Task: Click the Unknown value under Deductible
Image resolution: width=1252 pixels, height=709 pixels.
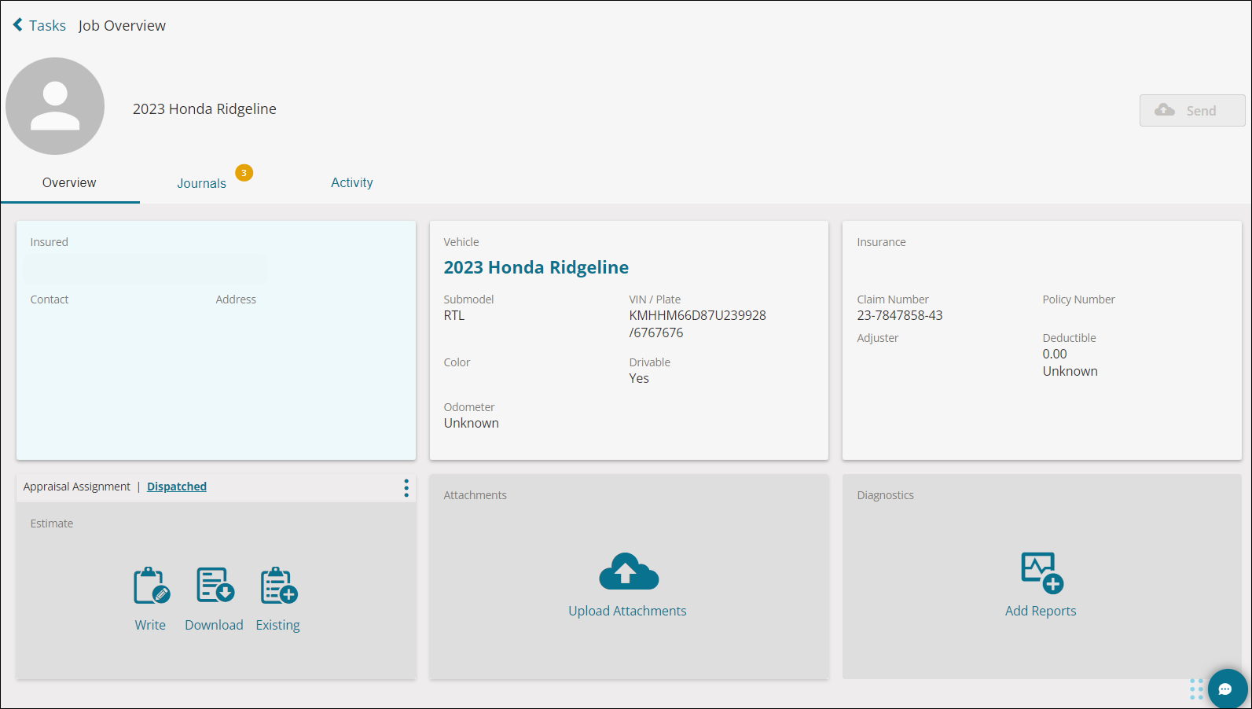Action: coord(1070,371)
